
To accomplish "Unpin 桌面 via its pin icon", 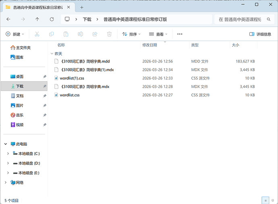I will coord(45,76).
